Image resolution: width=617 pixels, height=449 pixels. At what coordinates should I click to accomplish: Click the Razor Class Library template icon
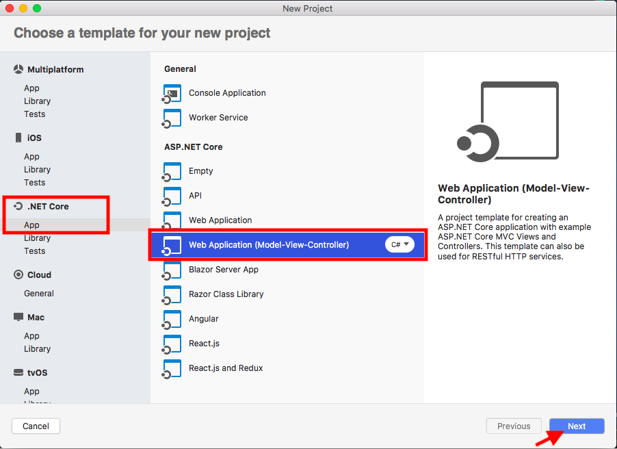172,295
